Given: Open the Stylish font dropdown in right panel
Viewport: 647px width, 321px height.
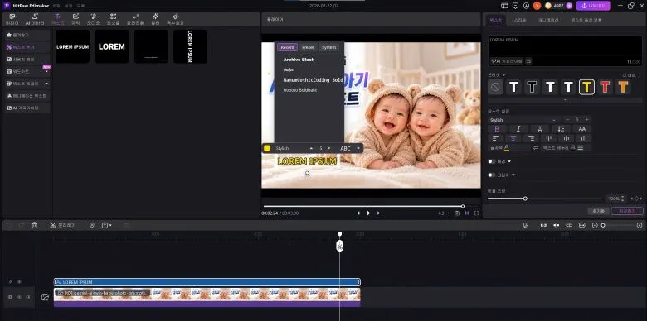Looking at the screenshot, I should pyautogui.click(x=524, y=120).
